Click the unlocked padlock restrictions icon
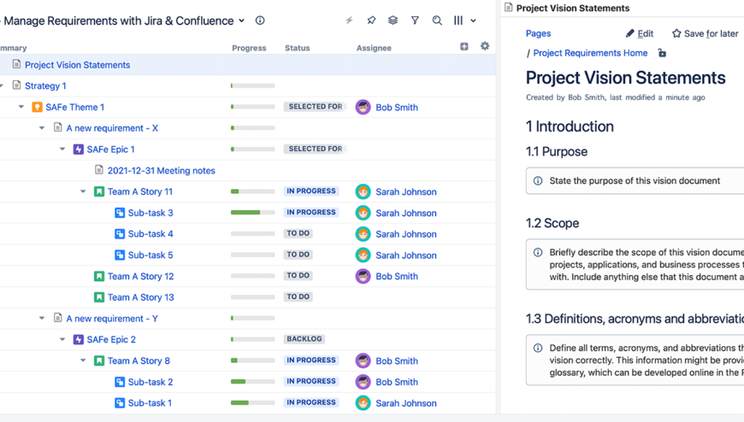 pos(662,53)
